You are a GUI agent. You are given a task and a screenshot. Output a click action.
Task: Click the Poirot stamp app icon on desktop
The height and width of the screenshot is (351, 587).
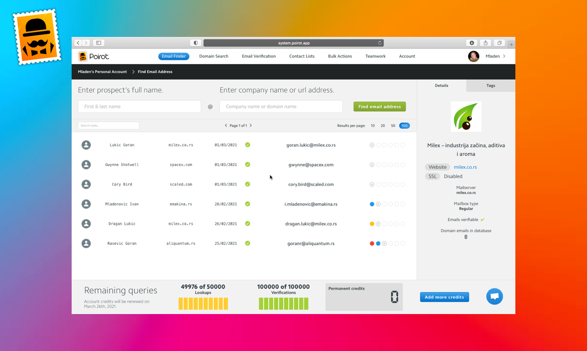(x=37, y=36)
